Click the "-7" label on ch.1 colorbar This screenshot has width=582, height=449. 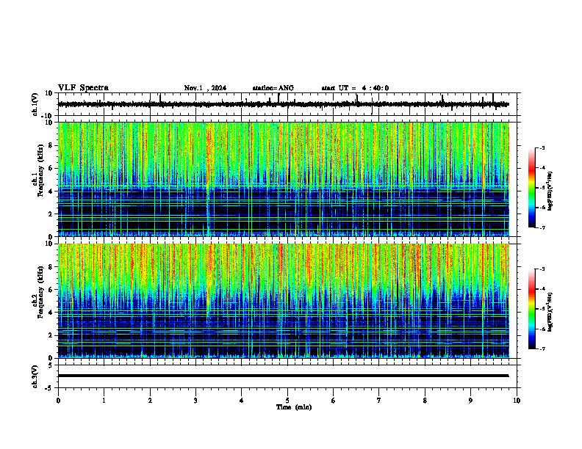542,228
